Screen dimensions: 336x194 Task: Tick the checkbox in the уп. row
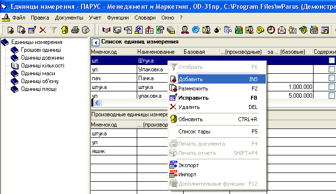[x=332, y=69]
